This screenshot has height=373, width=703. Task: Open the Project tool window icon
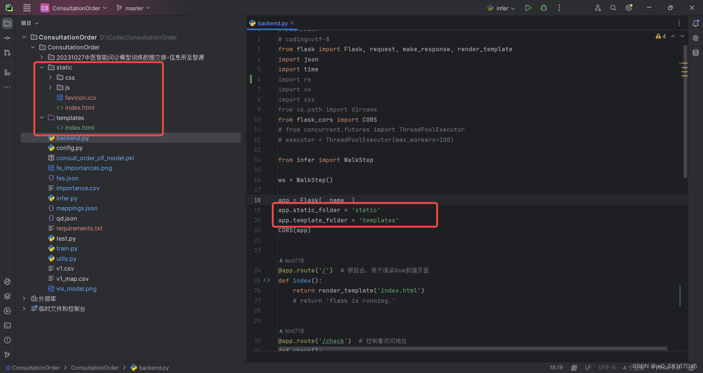pyautogui.click(x=7, y=23)
